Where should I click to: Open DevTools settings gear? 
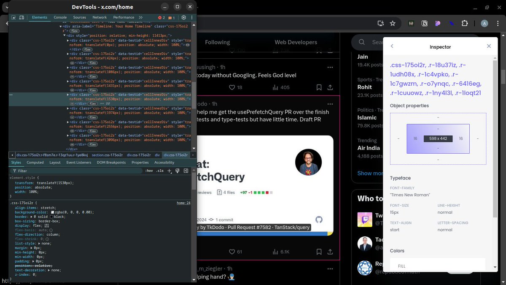[x=184, y=17]
